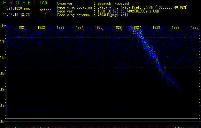This screenshot has width=201, height=128.
Task: Click the 1829 time axis marker
Action: (x=175, y=28)
